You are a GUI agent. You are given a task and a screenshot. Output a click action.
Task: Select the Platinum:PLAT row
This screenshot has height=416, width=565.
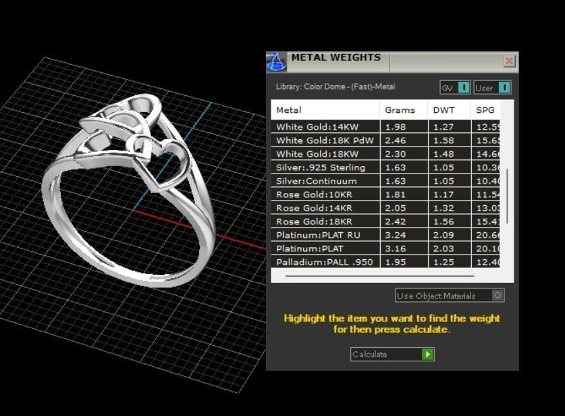coord(385,249)
